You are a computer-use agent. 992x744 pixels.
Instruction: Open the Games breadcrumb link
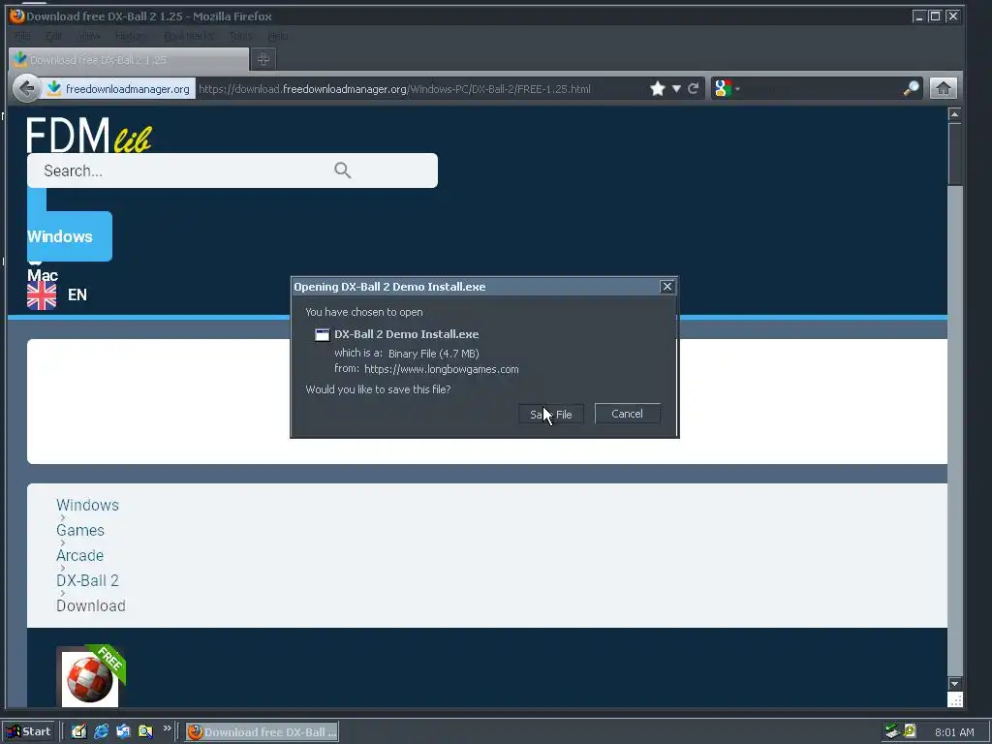pos(80,530)
